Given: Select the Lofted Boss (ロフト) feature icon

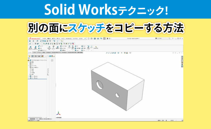Looking at the screenshot, I should [39, 48].
